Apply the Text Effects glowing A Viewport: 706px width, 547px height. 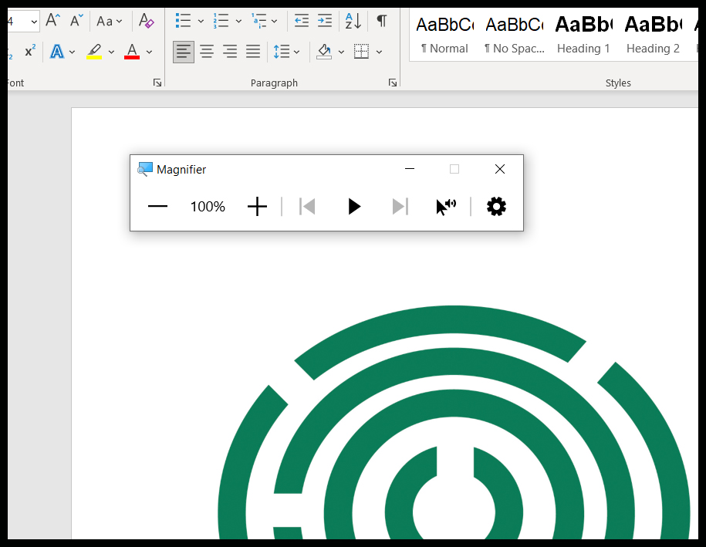coord(57,52)
